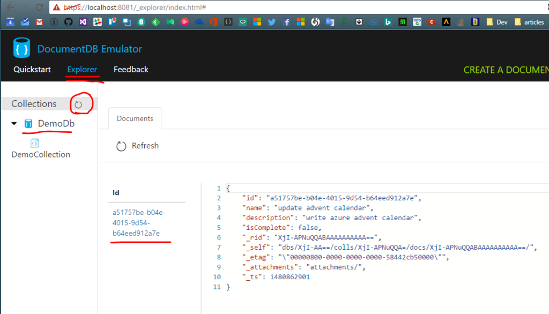Refresh the Collections tree with the circular arrow
549x314 pixels.
coord(78,104)
